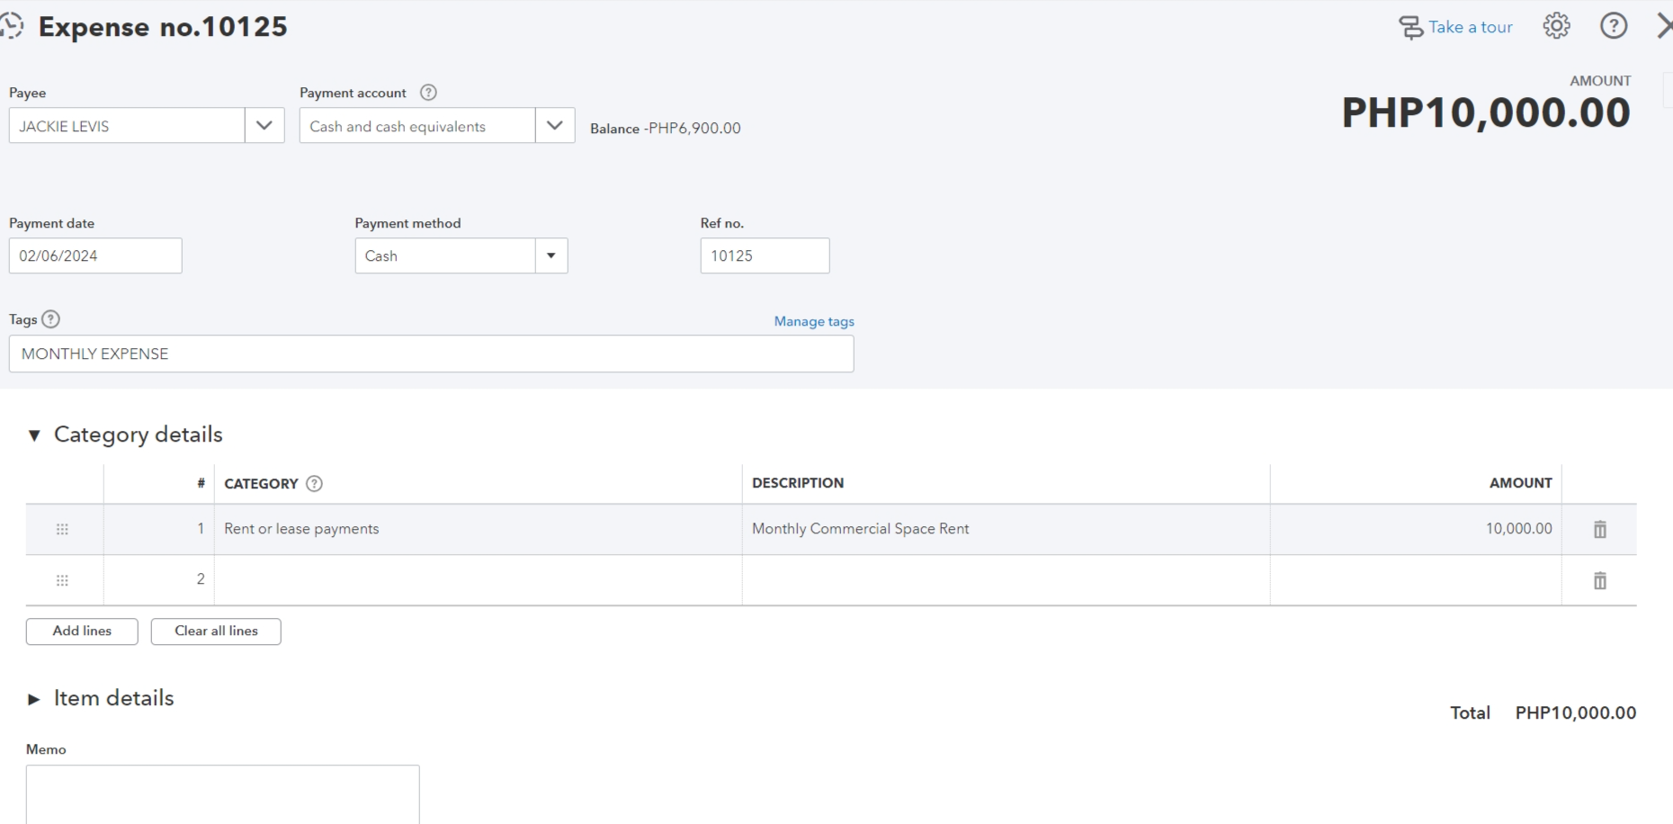This screenshot has height=824, width=1673.
Task: Open the Payee dropdown arrow
Action: (264, 126)
